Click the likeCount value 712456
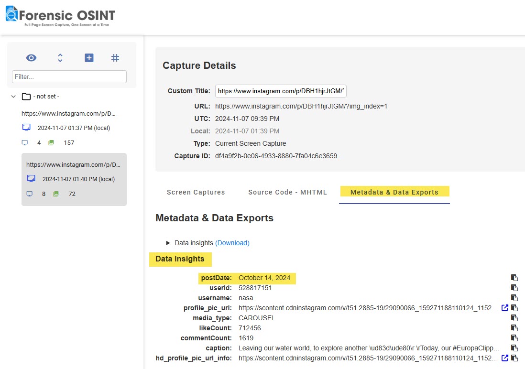This screenshot has width=525, height=369. (x=250, y=328)
